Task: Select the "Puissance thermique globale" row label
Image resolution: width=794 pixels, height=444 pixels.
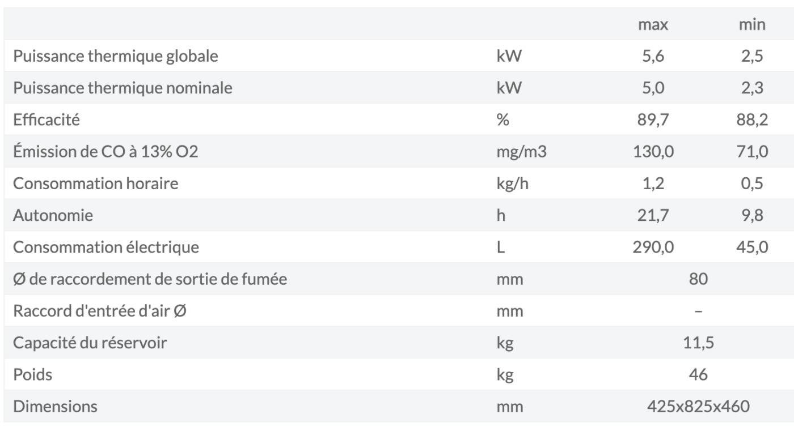Action: [x=116, y=56]
